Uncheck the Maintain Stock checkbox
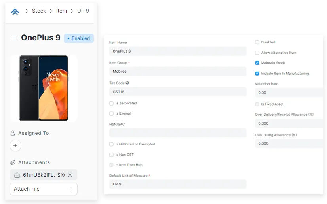The height and width of the screenshot is (204, 327). click(257, 63)
